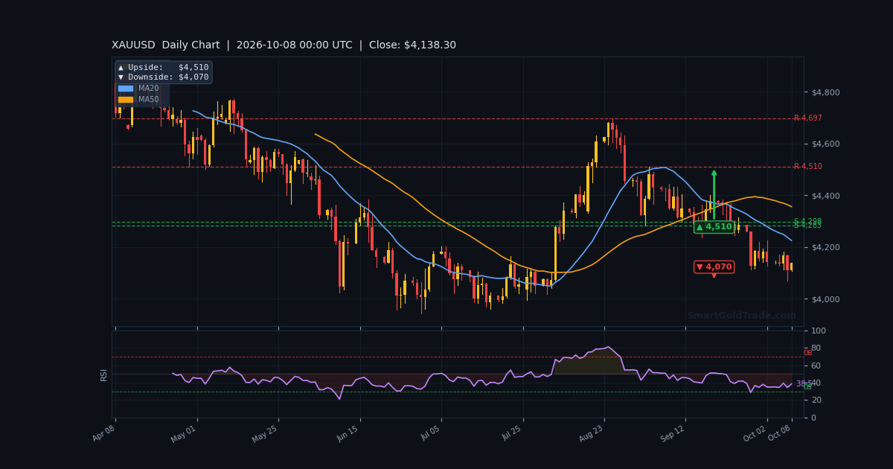893x469 pixels.
Task: Click the Aug 23 date axis label
Action: 592,435
